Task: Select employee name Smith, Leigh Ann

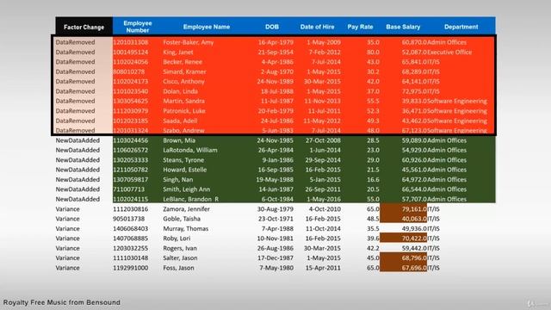Action: click(x=186, y=189)
